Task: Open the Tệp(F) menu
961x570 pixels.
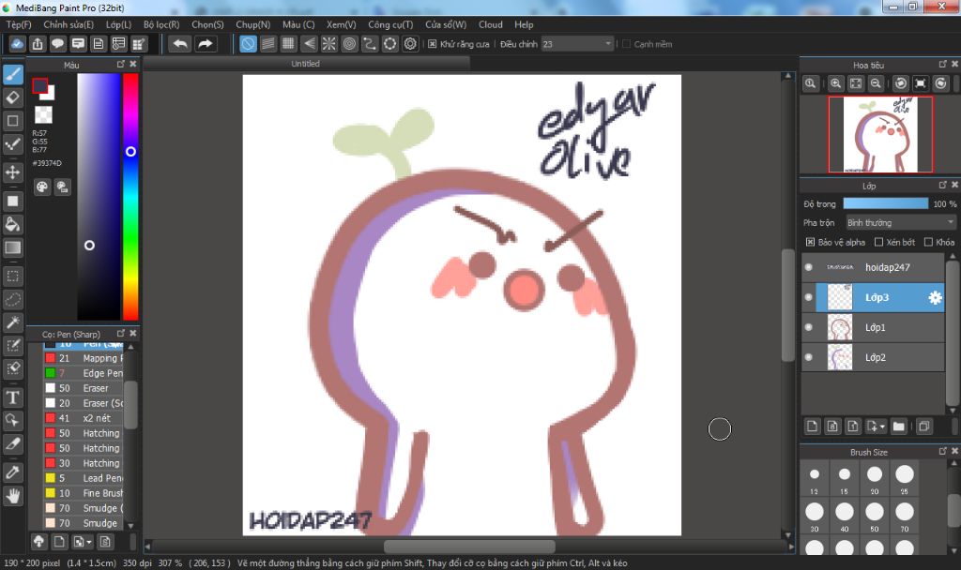Action: click(19, 24)
